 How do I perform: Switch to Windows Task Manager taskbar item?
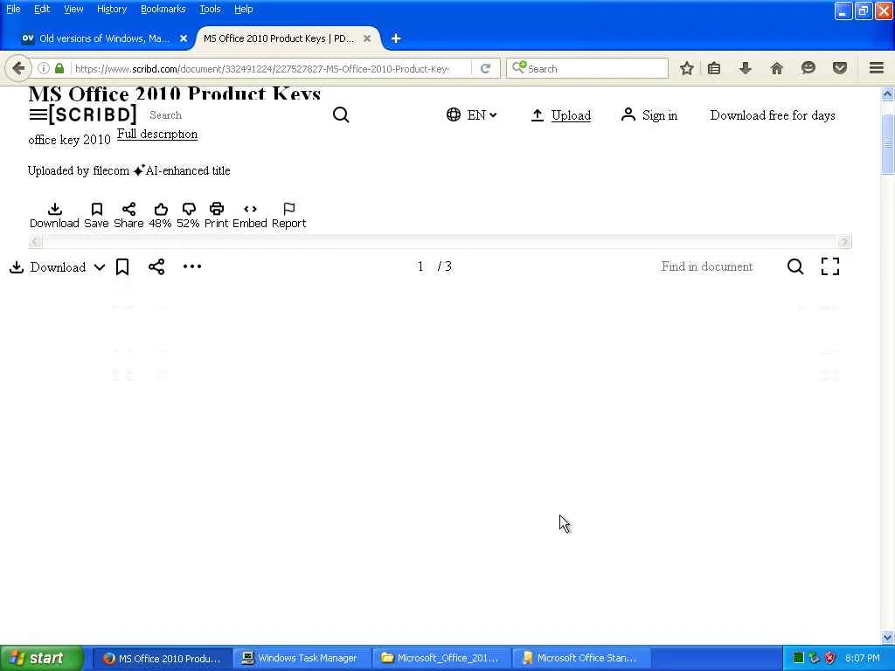click(302, 658)
